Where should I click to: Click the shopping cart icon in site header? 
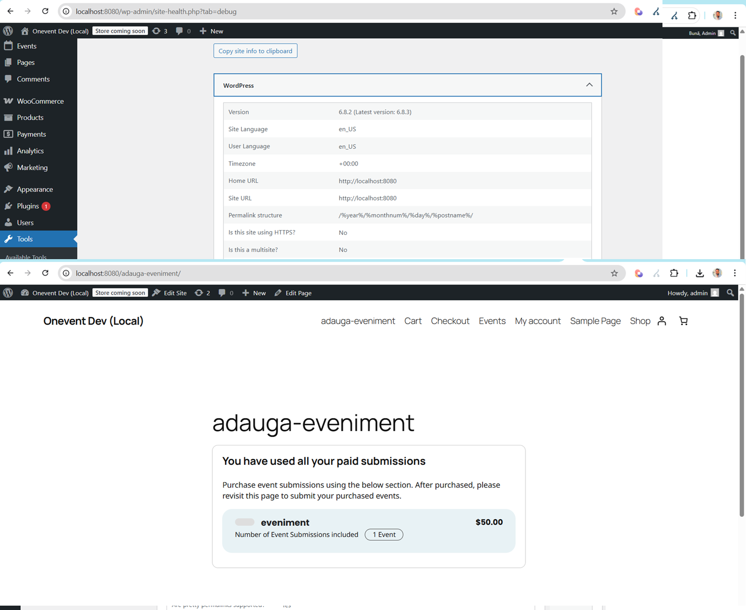pos(683,321)
